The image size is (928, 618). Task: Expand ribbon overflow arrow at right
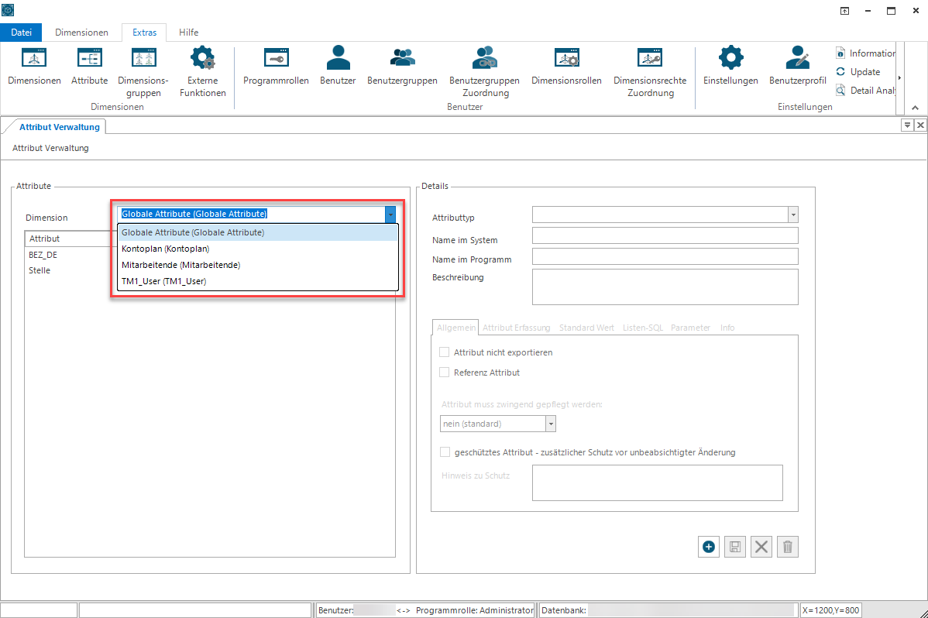coord(899,77)
